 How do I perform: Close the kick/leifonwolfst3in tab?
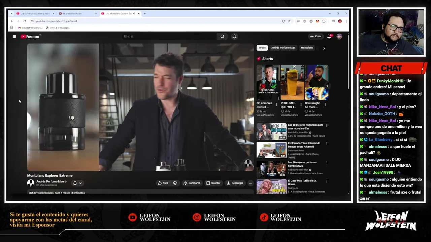[96, 13]
